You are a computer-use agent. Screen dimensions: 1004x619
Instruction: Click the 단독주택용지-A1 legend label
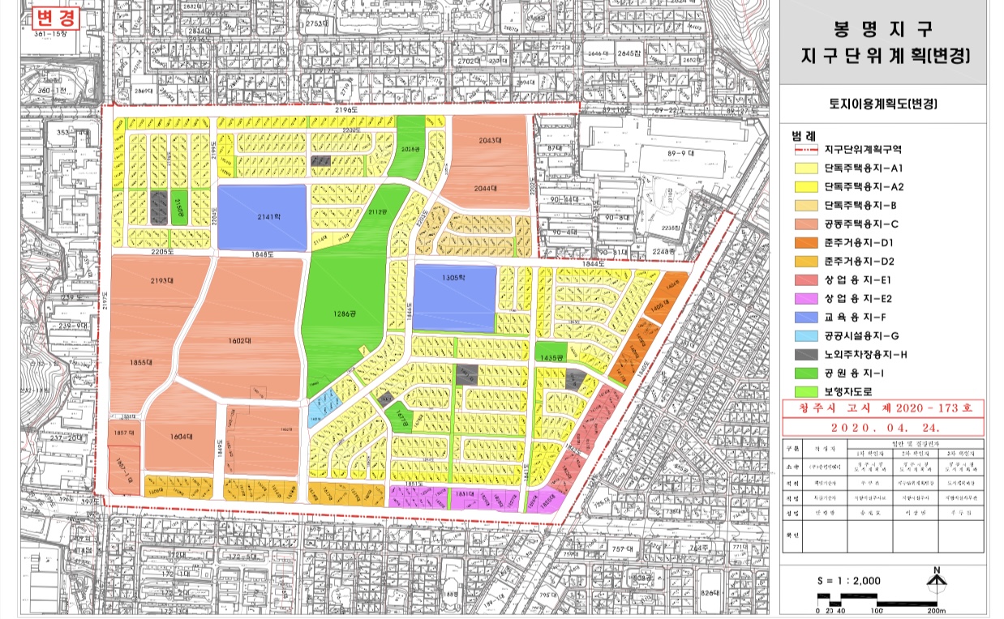click(863, 169)
